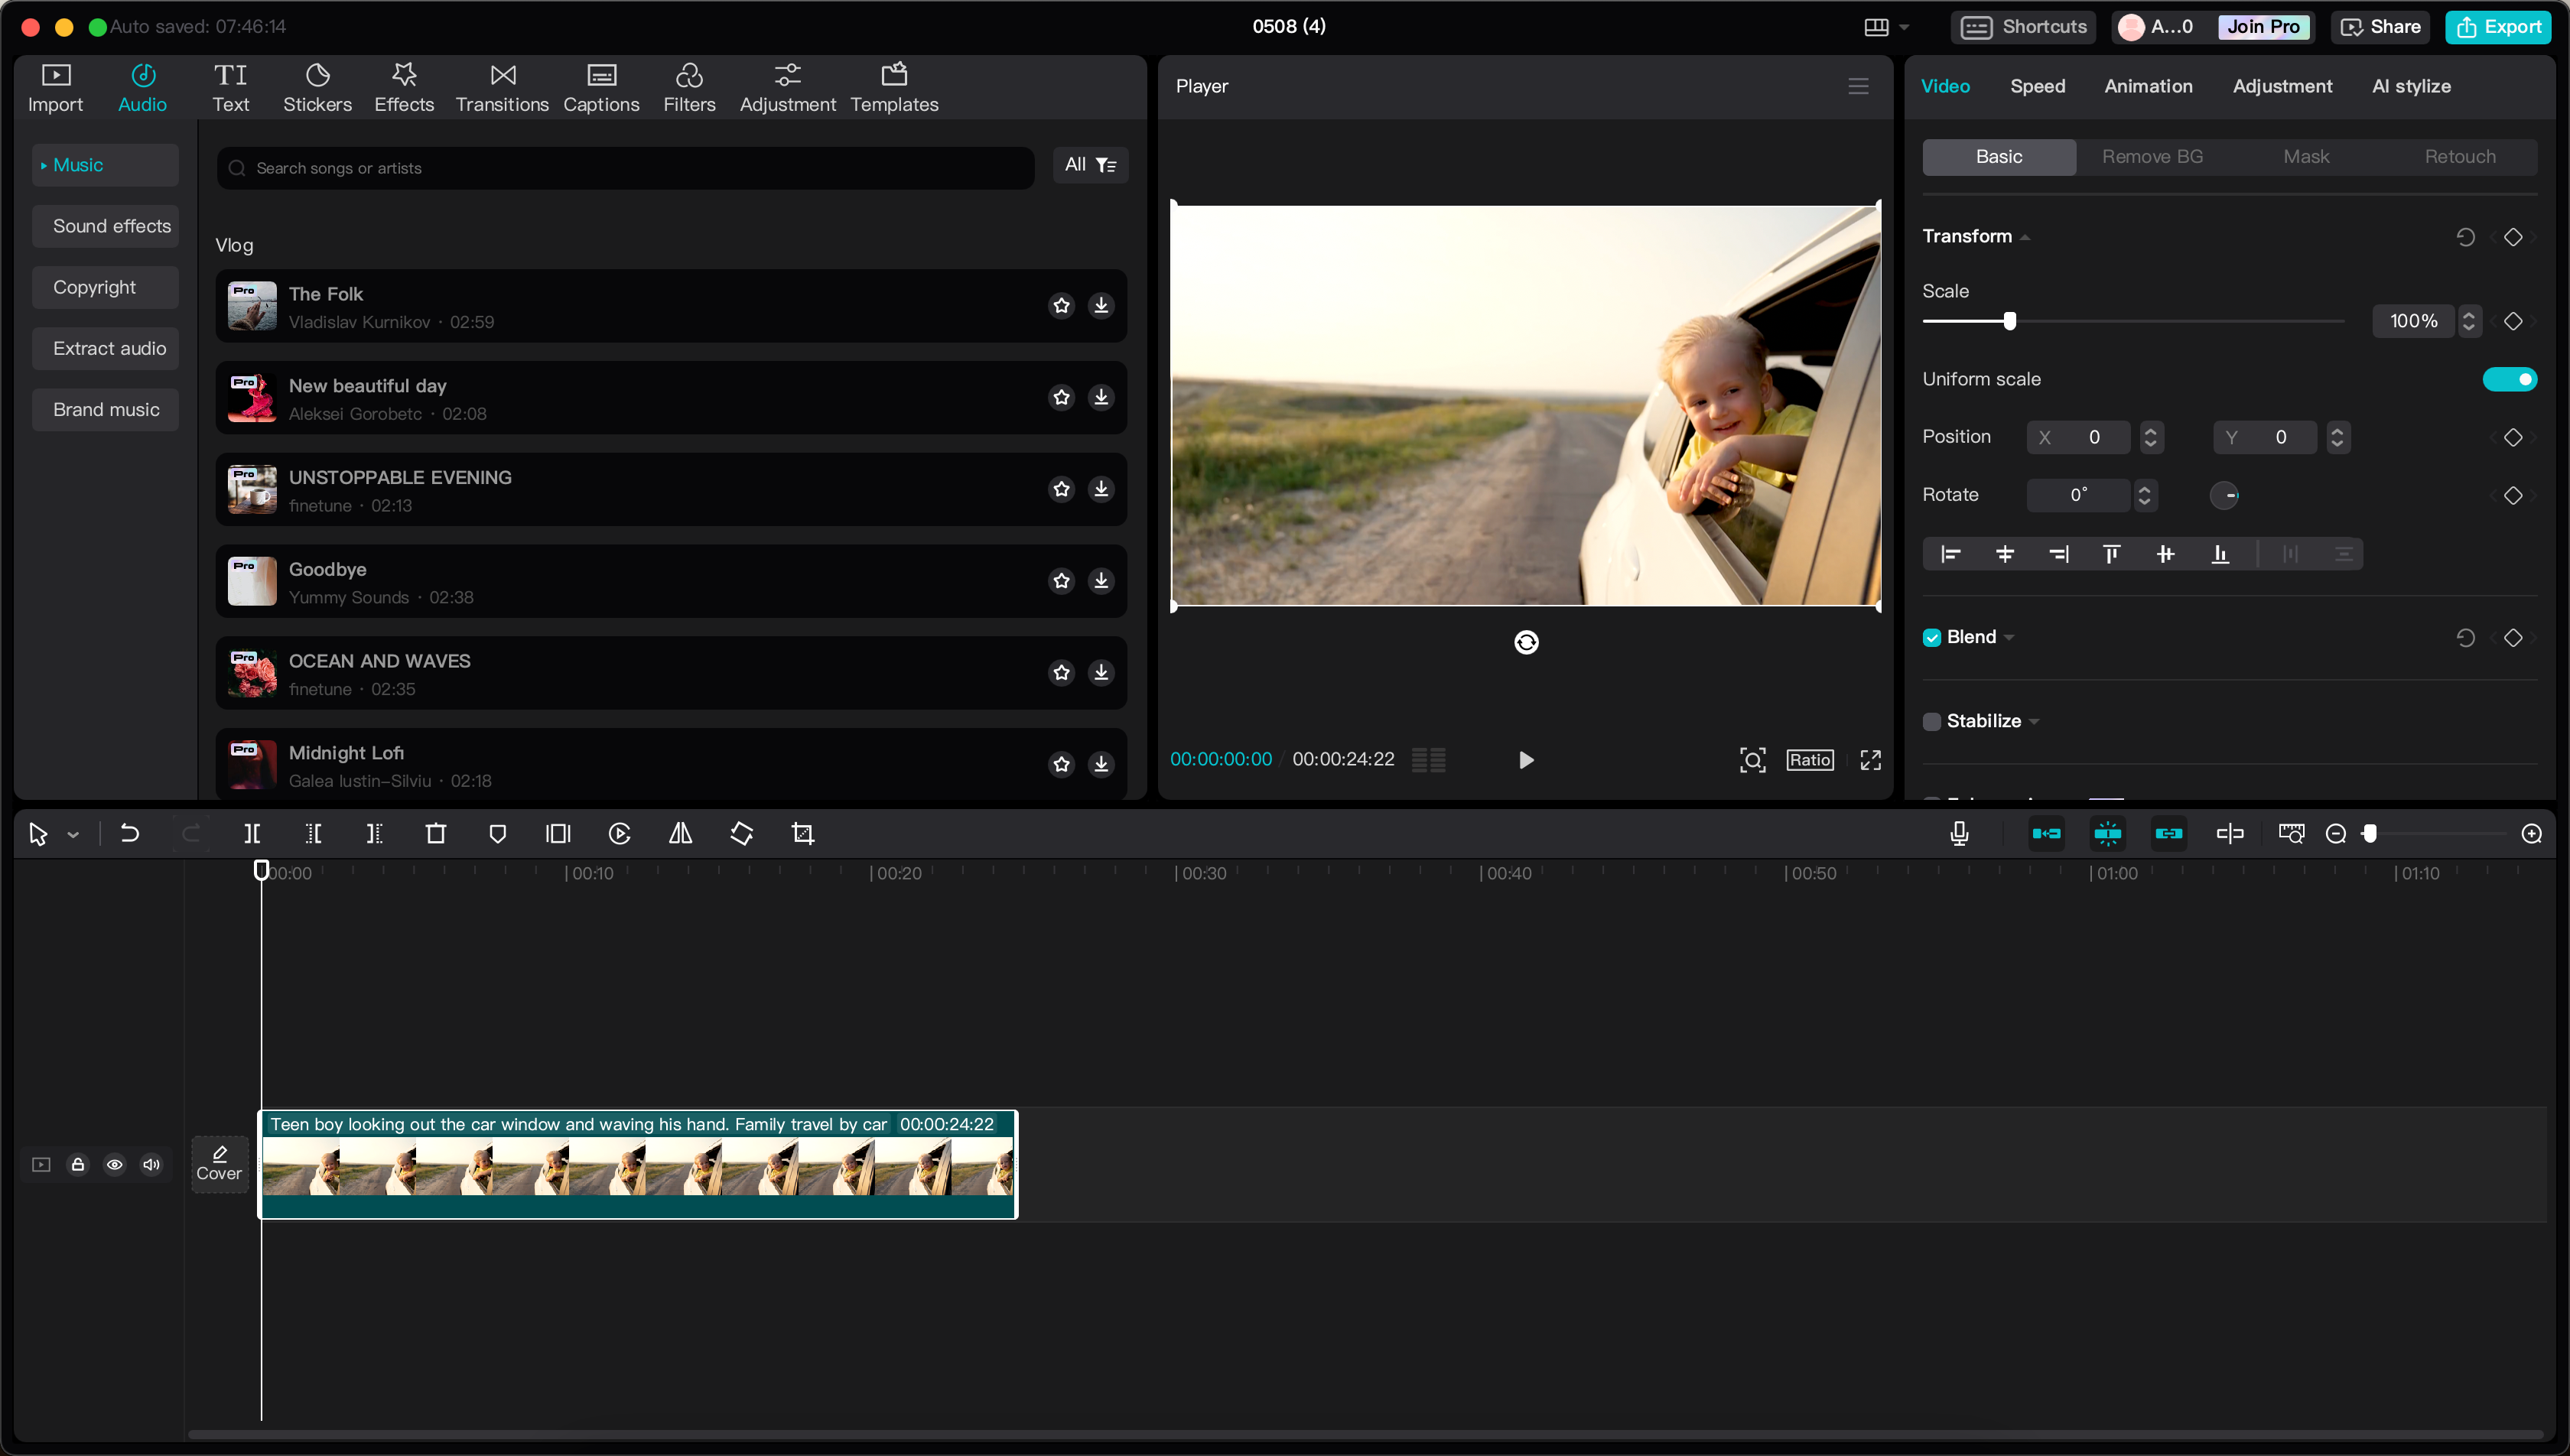The width and height of the screenshot is (2570, 1456).
Task: Click the Join Pro button
Action: 2263,27
